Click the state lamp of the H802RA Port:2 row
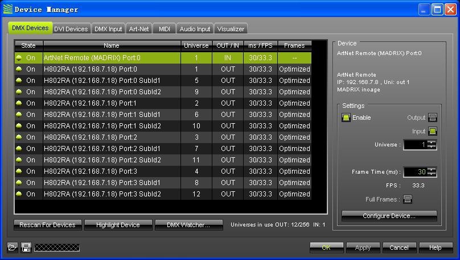The image size is (460, 260). 19,137
